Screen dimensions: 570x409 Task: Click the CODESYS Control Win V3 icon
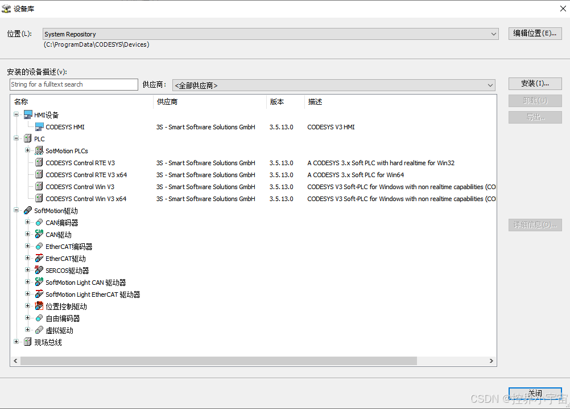click(x=39, y=187)
